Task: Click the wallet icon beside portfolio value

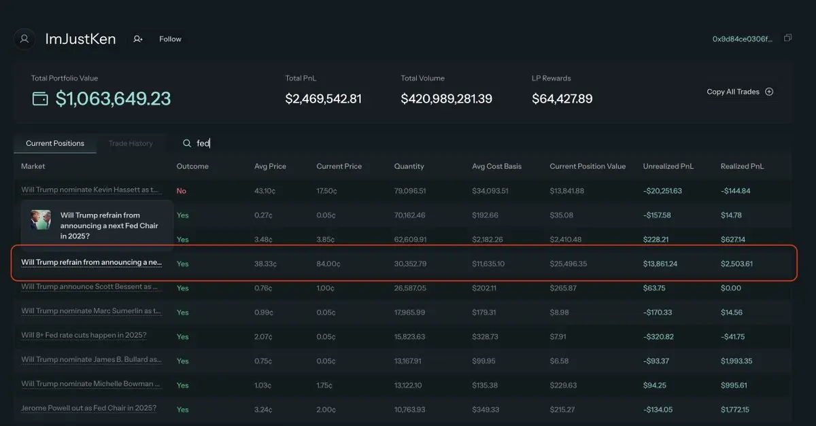Action: point(40,99)
